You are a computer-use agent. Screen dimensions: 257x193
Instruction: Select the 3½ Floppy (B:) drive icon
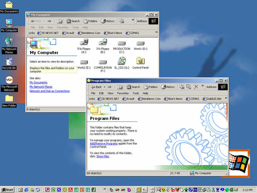pos(103,42)
